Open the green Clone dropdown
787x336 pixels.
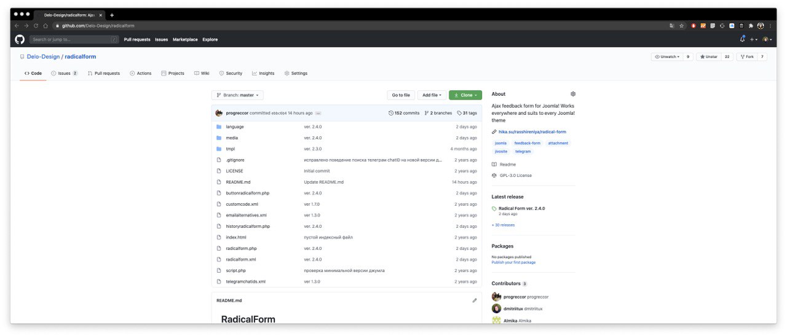click(465, 95)
